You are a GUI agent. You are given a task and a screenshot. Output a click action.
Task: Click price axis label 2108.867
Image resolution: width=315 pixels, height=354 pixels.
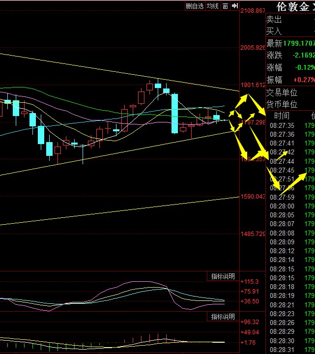click(253, 11)
